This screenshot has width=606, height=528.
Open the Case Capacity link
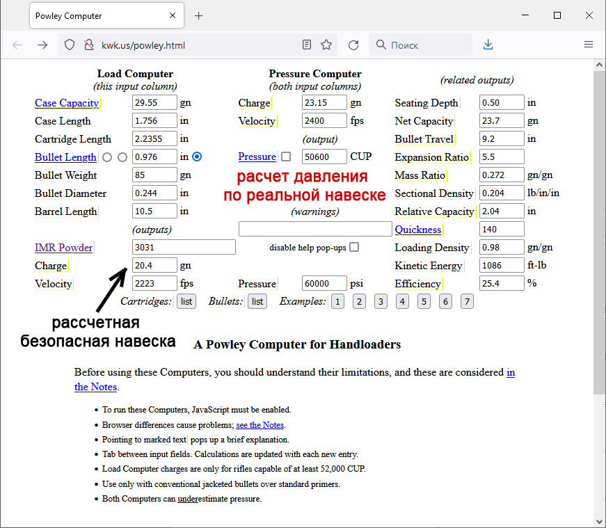67,103
